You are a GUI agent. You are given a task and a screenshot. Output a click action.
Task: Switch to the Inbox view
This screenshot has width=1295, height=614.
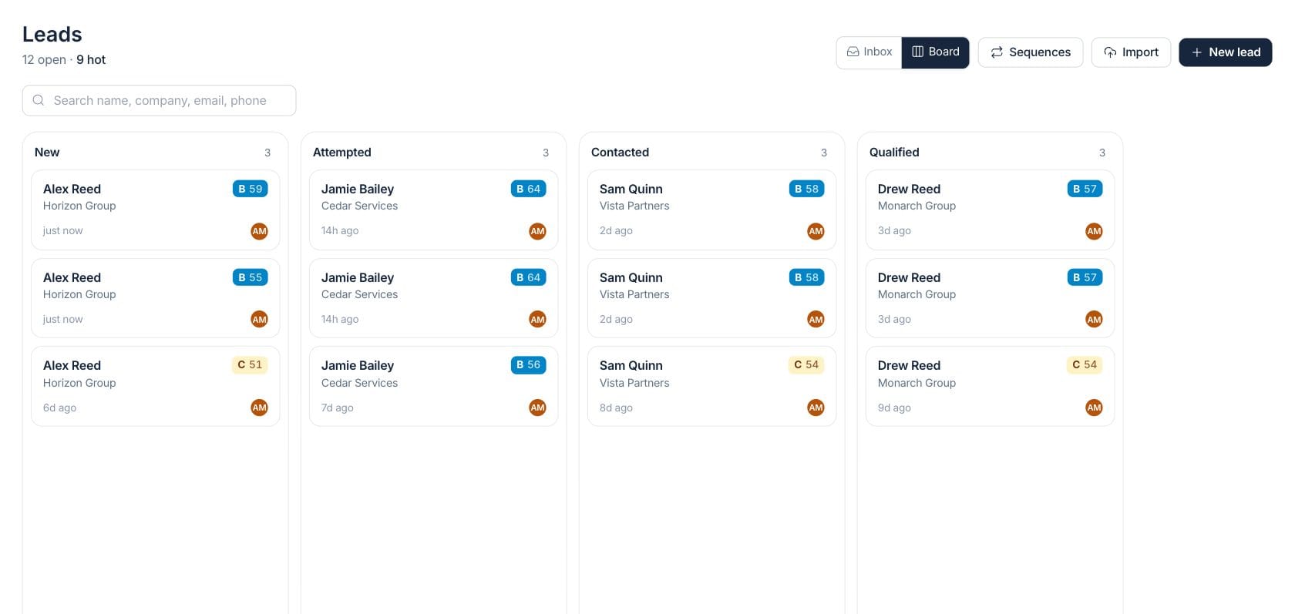869,52
